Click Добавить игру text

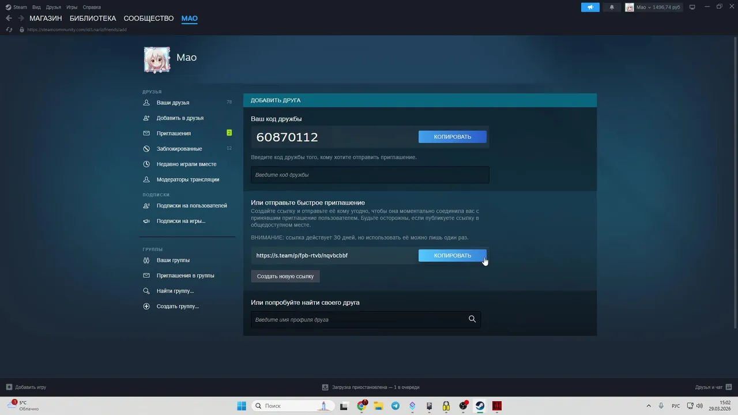click(31, 387)
